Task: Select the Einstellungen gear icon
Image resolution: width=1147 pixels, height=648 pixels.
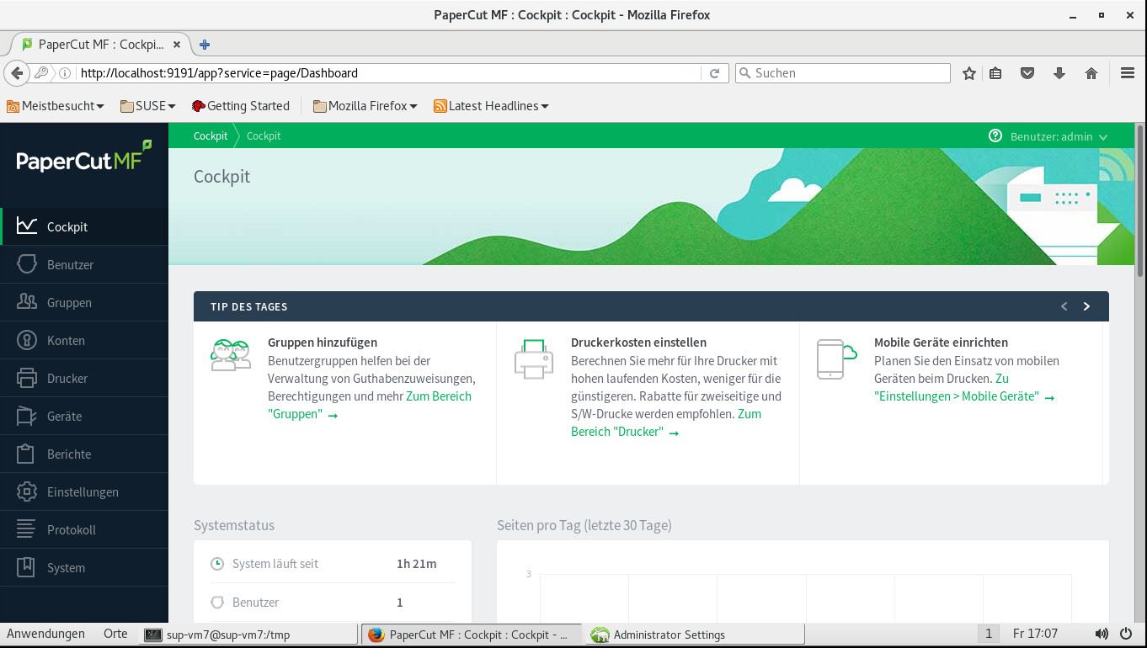Action: coord(27,492)
